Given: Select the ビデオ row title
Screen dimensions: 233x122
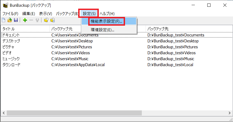Looking at the screenshot, I should [x=7, y=53].
